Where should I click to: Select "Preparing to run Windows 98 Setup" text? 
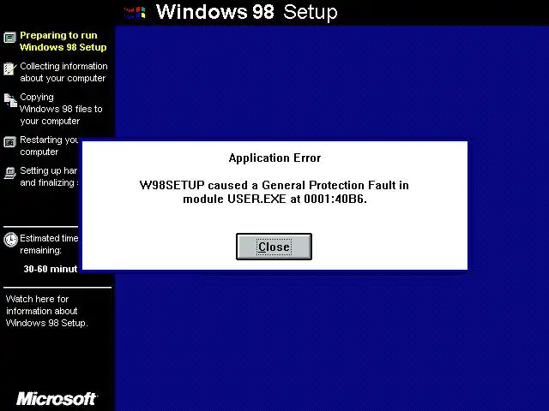tap(63, 41)
